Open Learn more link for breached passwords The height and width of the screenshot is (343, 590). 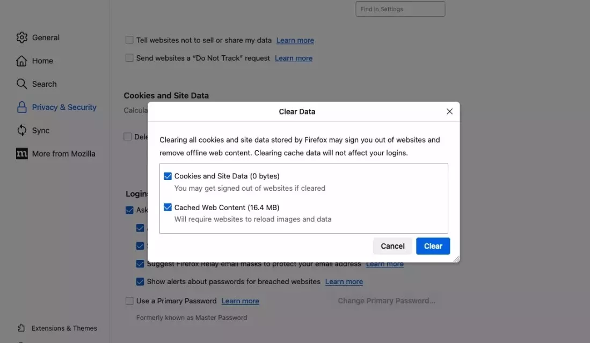(x=344, y=282)
